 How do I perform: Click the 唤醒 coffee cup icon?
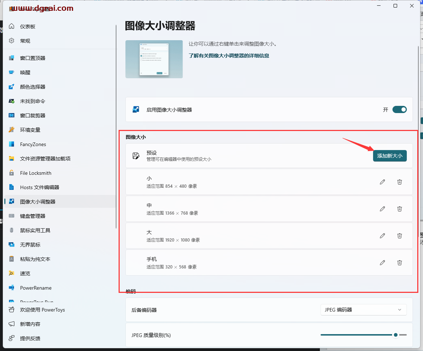pyautogui.click(x=12, y=72)
